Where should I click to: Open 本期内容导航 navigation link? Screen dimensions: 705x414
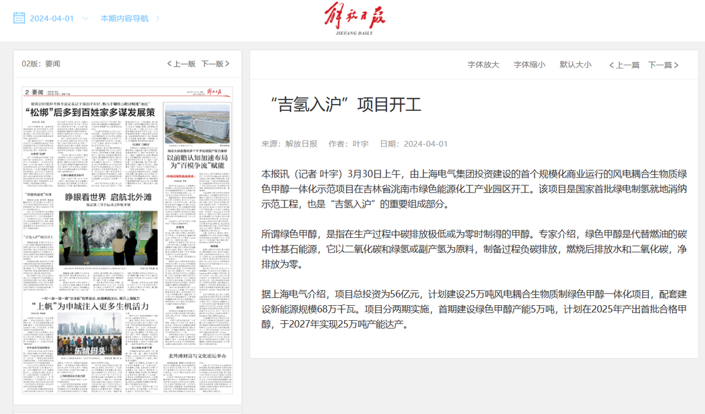[x=124, y=18]
